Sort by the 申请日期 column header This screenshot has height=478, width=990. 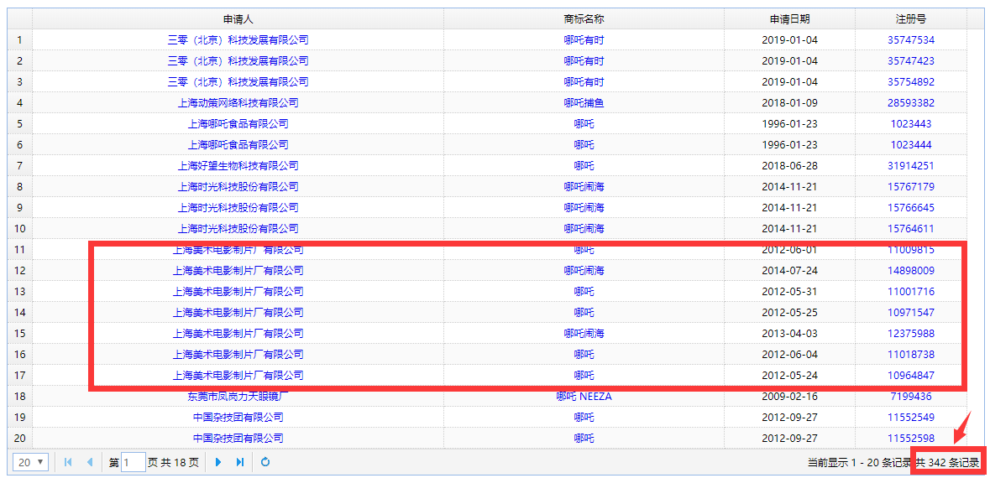coord(789,18)
